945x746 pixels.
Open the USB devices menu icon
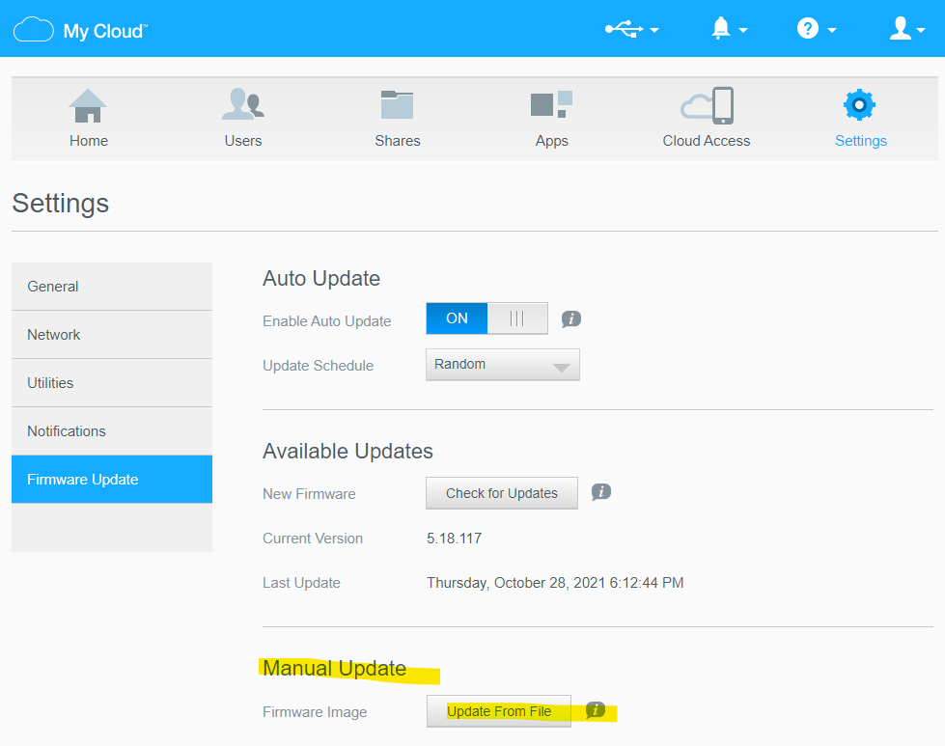coord(624,29)
